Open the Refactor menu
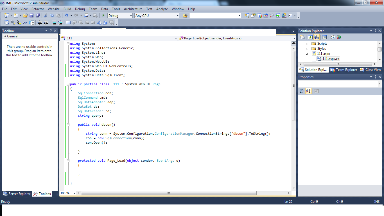Viewport: 384px width, 216px height. (x=37, y=9)
